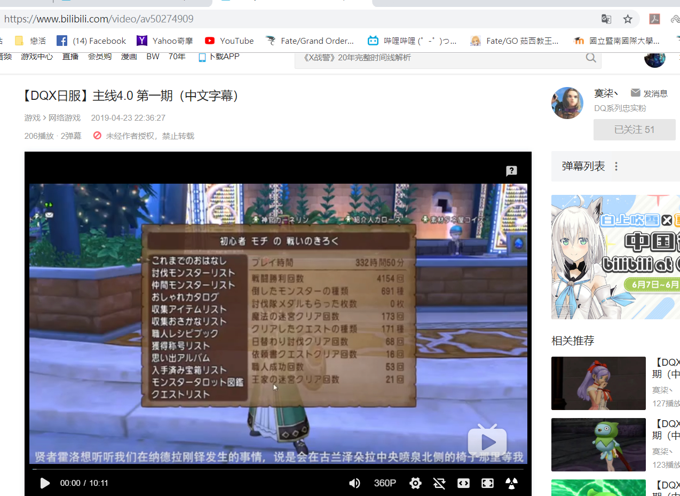Open first recommended video thumbnail (127播放)
The height and width of the screenshot is (496, 680).
(598, 383)
